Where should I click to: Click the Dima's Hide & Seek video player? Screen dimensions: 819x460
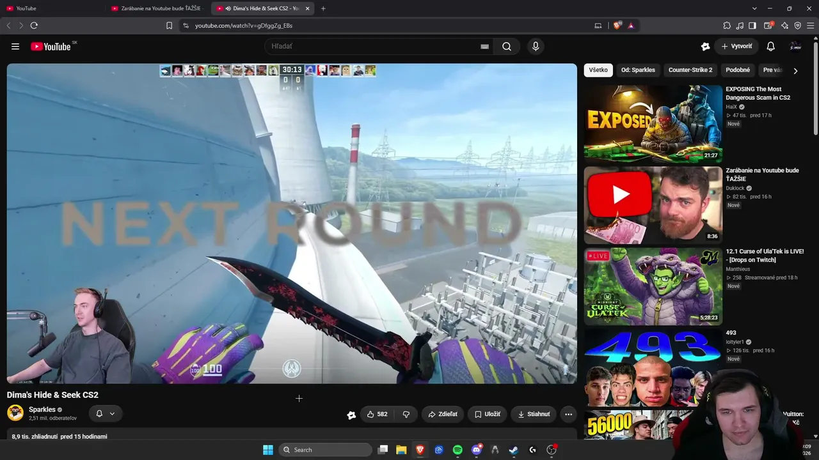coord(292,224)
